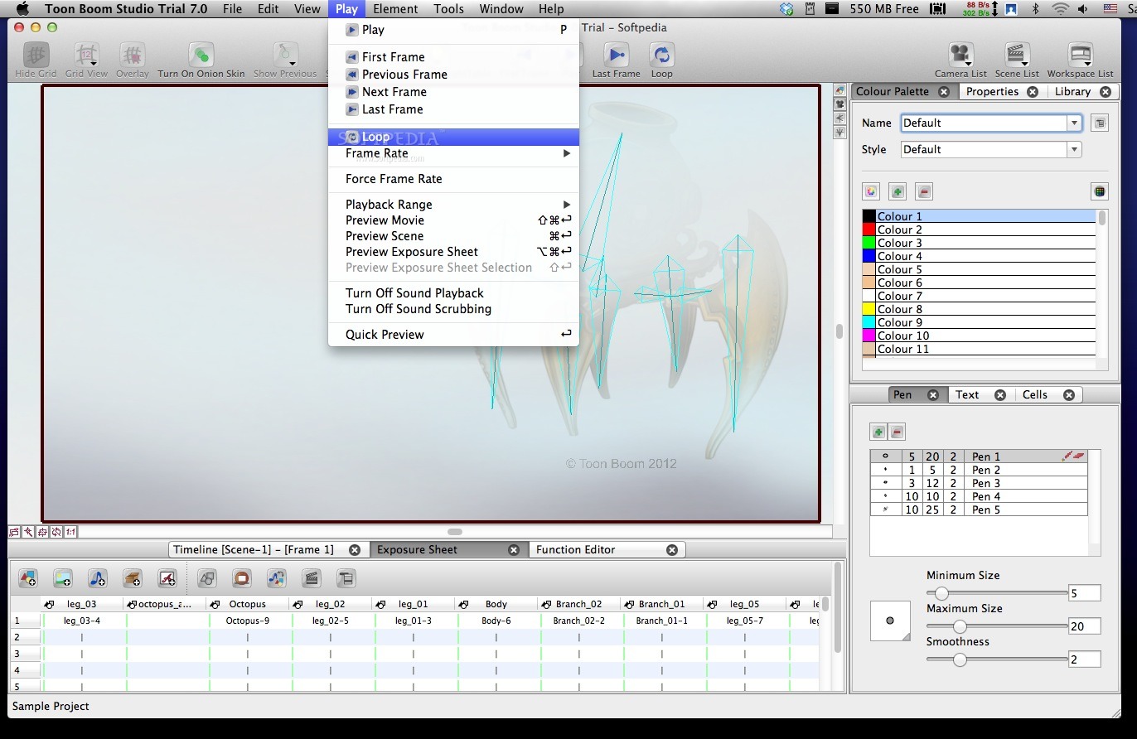The width and height of the screenshot is (1137, 739).
Task: Click the add image element icon in Exposure Sheet
Action: [x=62, y=577]
